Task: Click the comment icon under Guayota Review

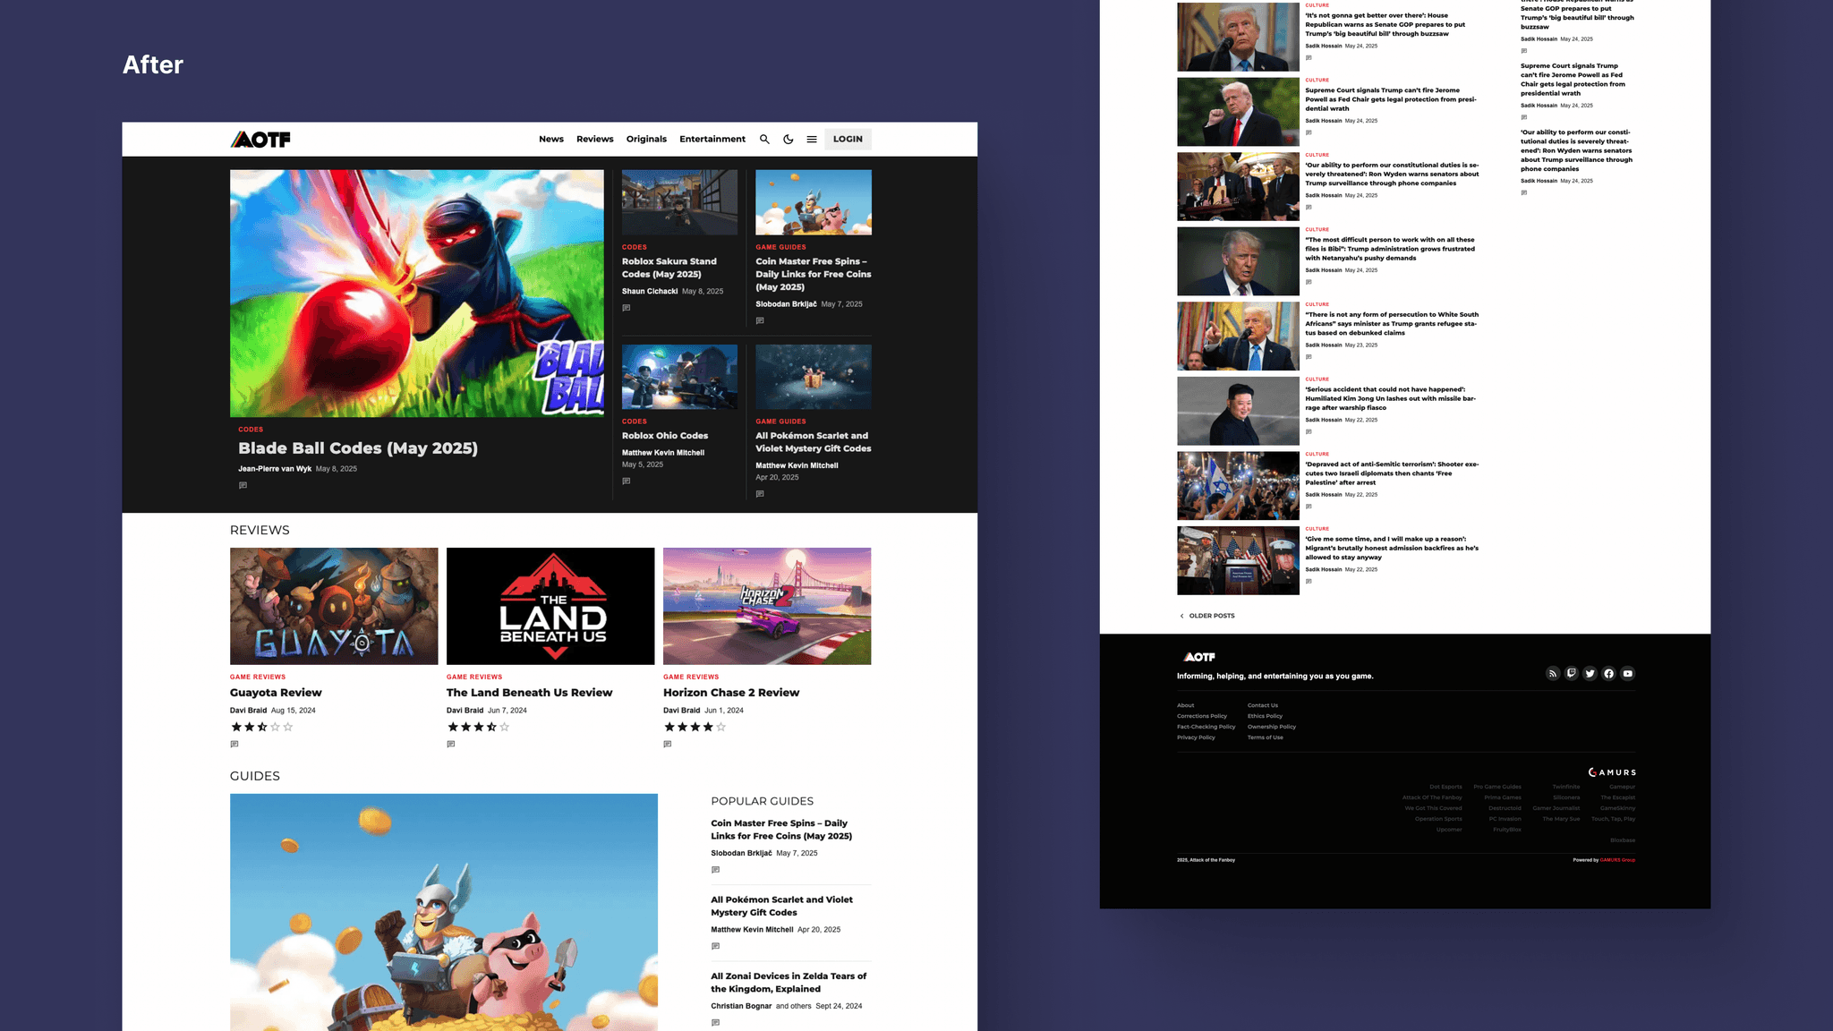Action: click(x=234, y=745)
